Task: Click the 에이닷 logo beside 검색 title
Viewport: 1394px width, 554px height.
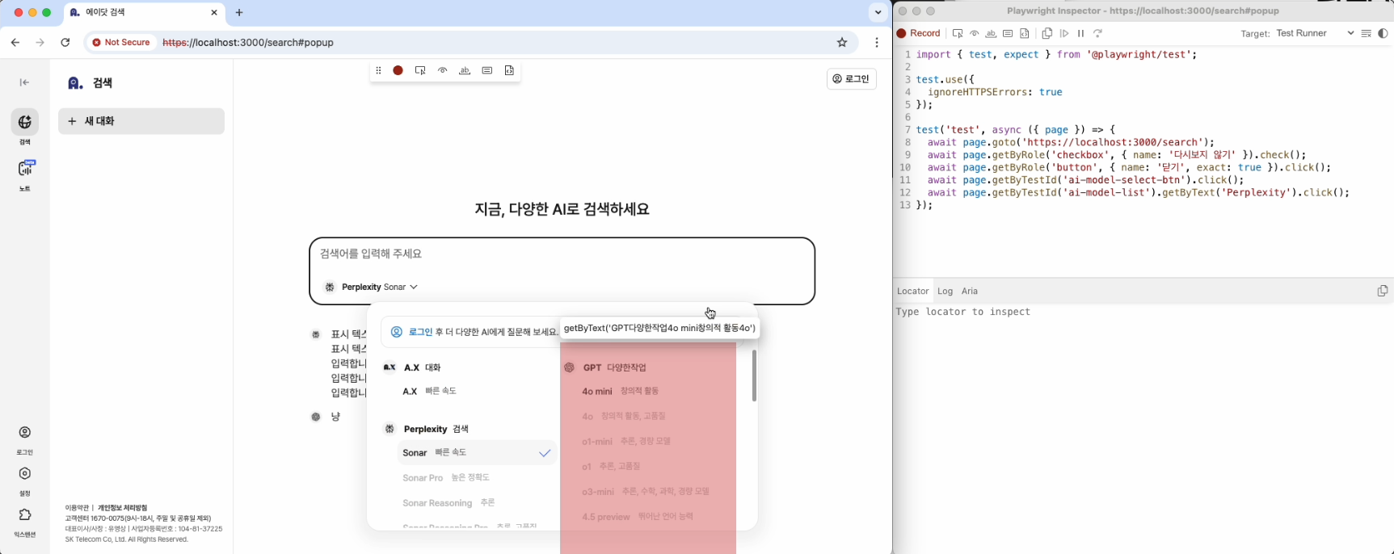Action: click(x=75, y=83)
